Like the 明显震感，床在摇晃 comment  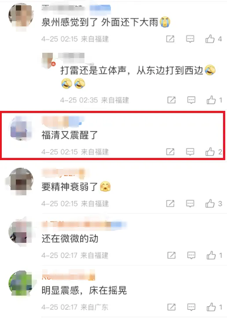click(x=211, y=307)
